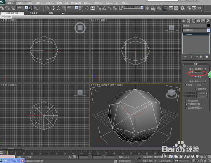Choose Rectangular Selection Region tool
The image size is (211, 163).
coord(41,8)
